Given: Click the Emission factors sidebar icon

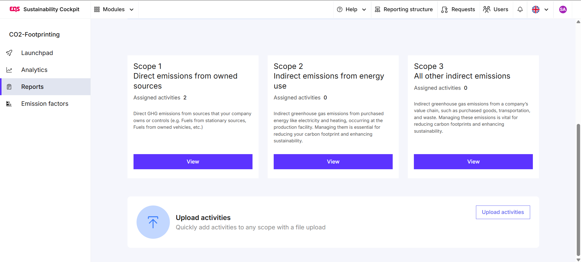Looking at the screenshot, I should coord(9,104).
